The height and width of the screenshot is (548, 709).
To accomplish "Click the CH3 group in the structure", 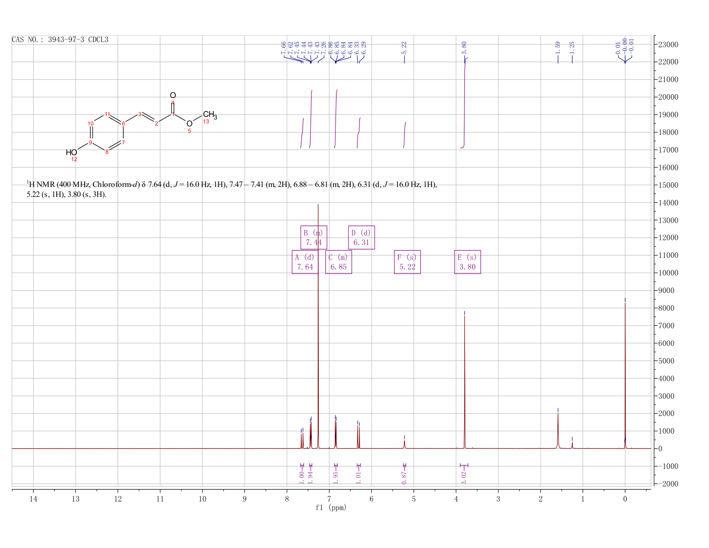I will coord(210,115).
